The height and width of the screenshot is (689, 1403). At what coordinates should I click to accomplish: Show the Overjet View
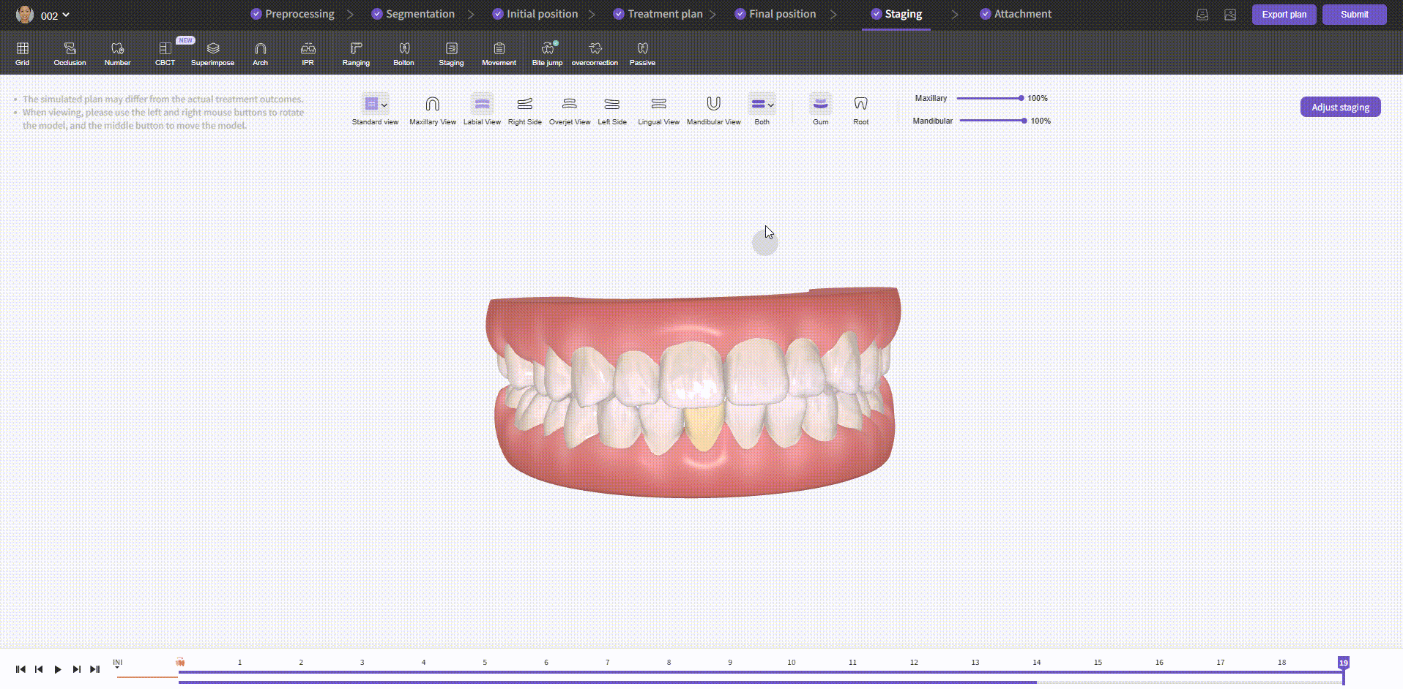point(570,110)
